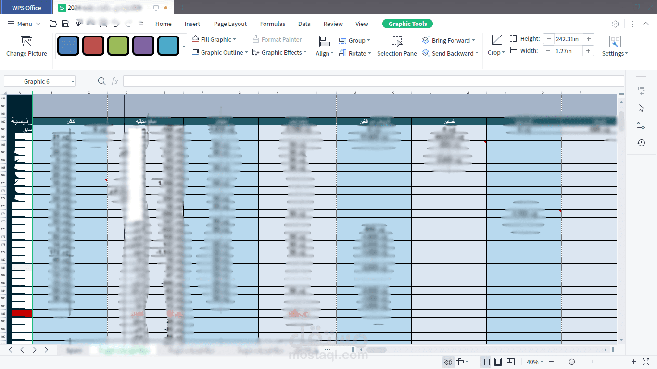Increase Height with the plus button
This screenshot has width=657, height=369.
click(589, 39)
